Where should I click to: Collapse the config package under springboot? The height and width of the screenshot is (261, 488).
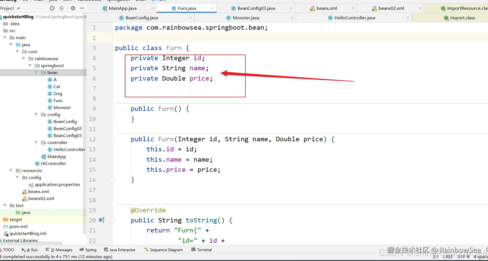coord(36,114)
